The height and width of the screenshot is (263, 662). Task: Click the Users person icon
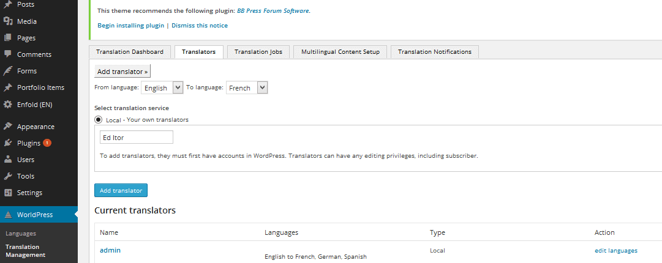point(7,160)
